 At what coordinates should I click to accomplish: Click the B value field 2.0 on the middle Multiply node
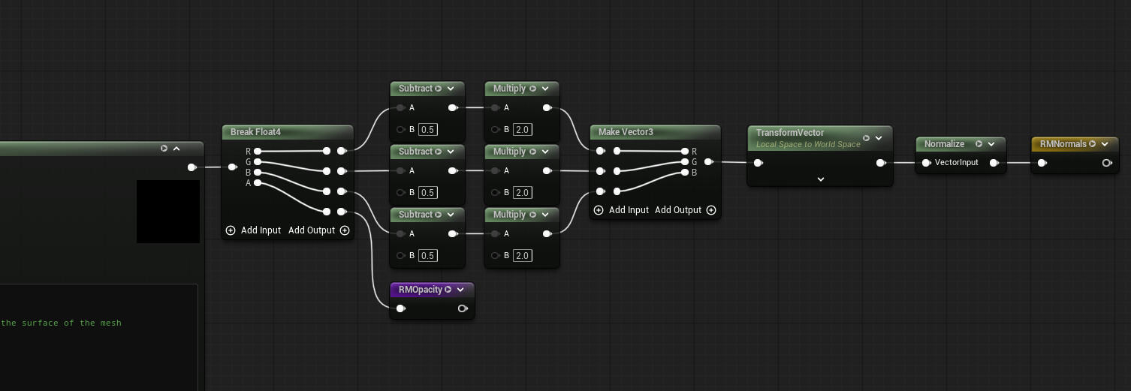pos(523,193)
